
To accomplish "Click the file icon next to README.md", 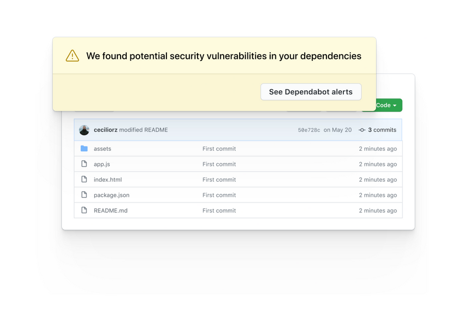I will click(x=85, y=211).
